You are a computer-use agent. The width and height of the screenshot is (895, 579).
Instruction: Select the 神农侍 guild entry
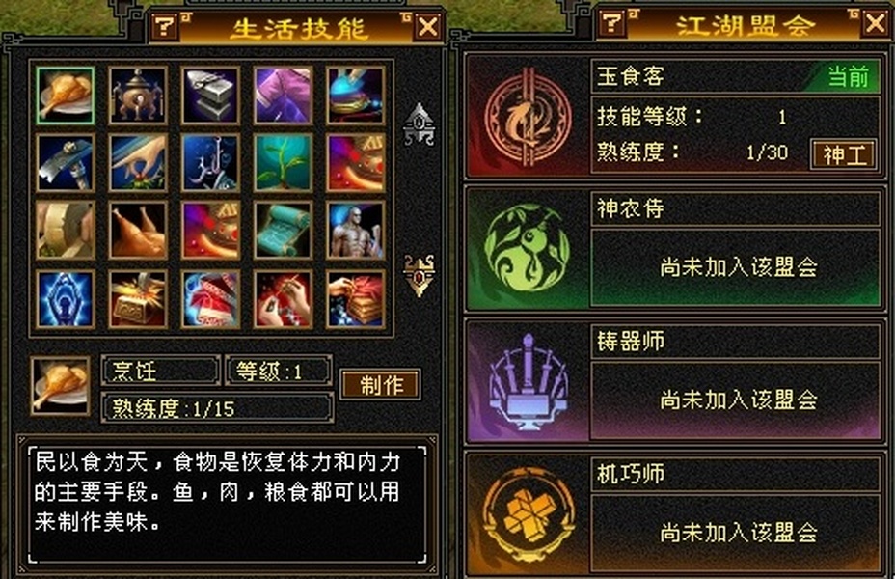(675, 248)
